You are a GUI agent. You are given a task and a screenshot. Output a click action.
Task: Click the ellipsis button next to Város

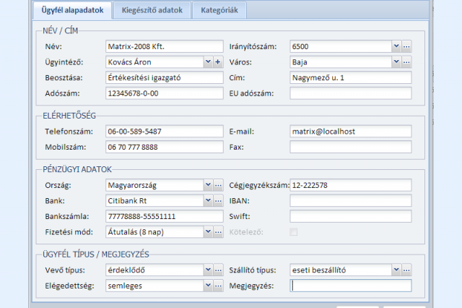pos(406,62)
